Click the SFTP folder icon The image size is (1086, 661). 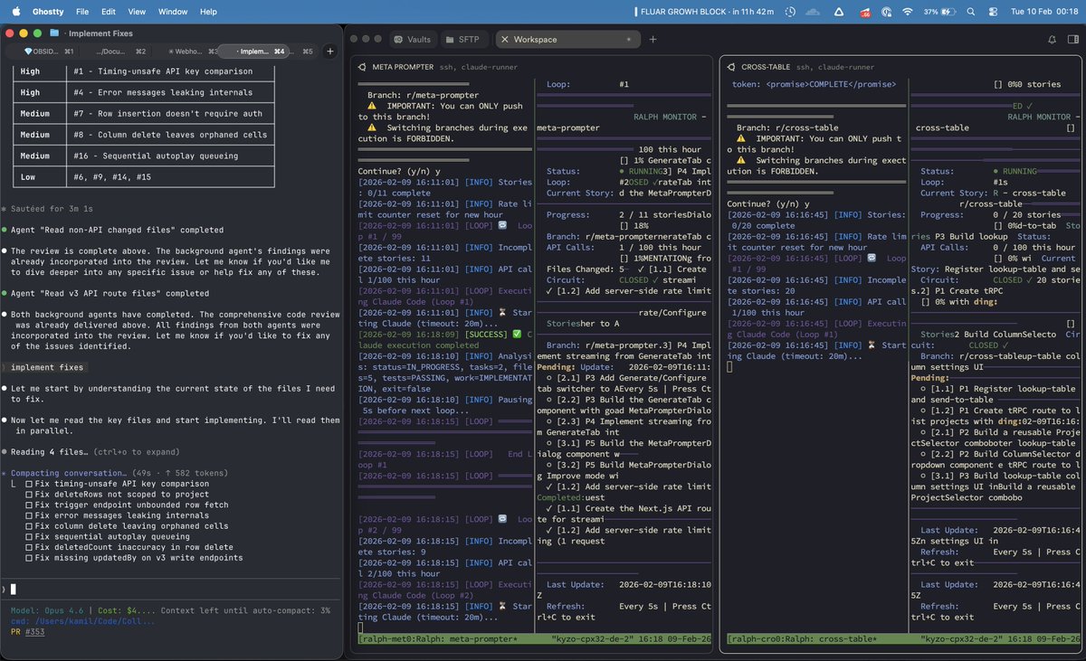[x=451, y=40]
